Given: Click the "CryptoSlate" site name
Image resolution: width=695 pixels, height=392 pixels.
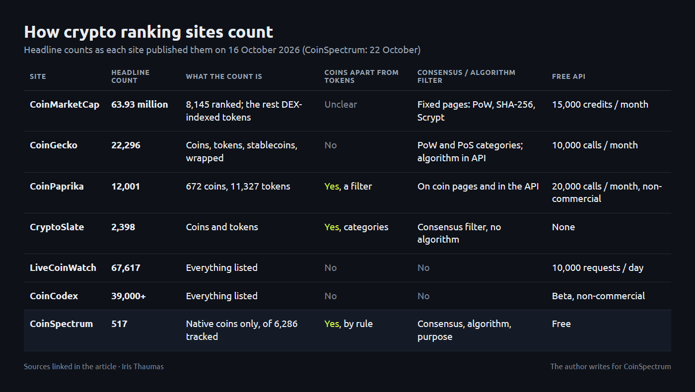Looking at the screenshot, I should pos(57,227).
